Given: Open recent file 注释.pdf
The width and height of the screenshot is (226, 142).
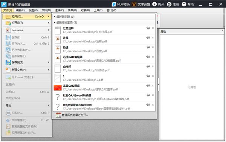Looking at the screenshot, I should [104, 40].
